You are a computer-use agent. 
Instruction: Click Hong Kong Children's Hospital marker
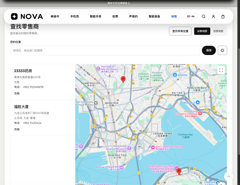pos(200,113)
